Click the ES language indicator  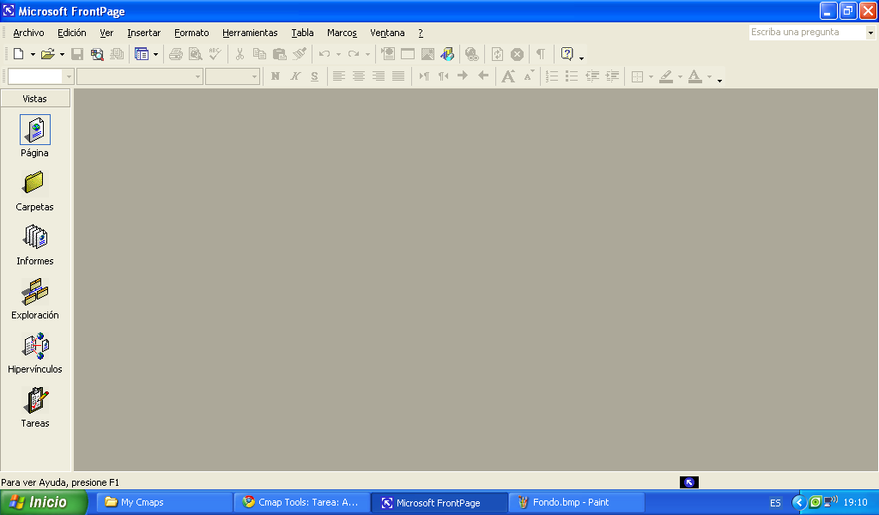pyautogui.click(x=775, y=503)
